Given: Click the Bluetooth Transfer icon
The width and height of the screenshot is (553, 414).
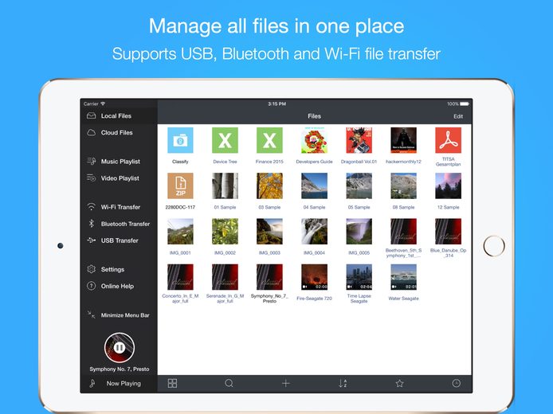Looking at the screenshot, I should click(92, 224).
